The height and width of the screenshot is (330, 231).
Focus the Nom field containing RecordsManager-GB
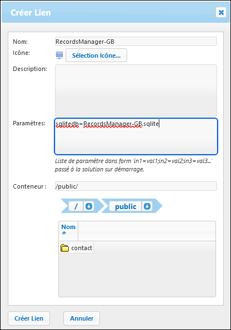(136, 42)
